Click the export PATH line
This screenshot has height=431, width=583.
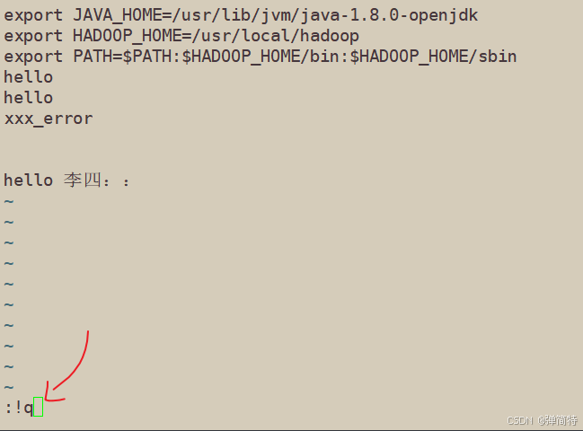pyautogui.click(x=261, y=57)
